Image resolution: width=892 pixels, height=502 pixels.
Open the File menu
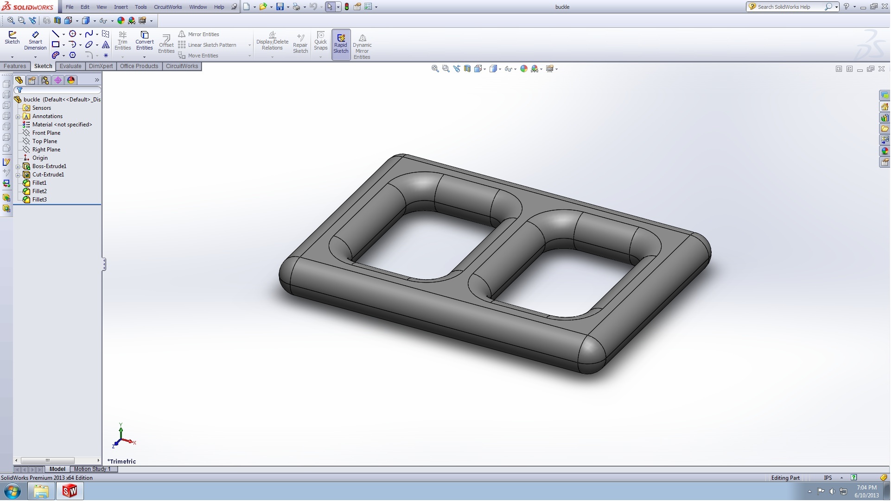(x=70, y=7)
